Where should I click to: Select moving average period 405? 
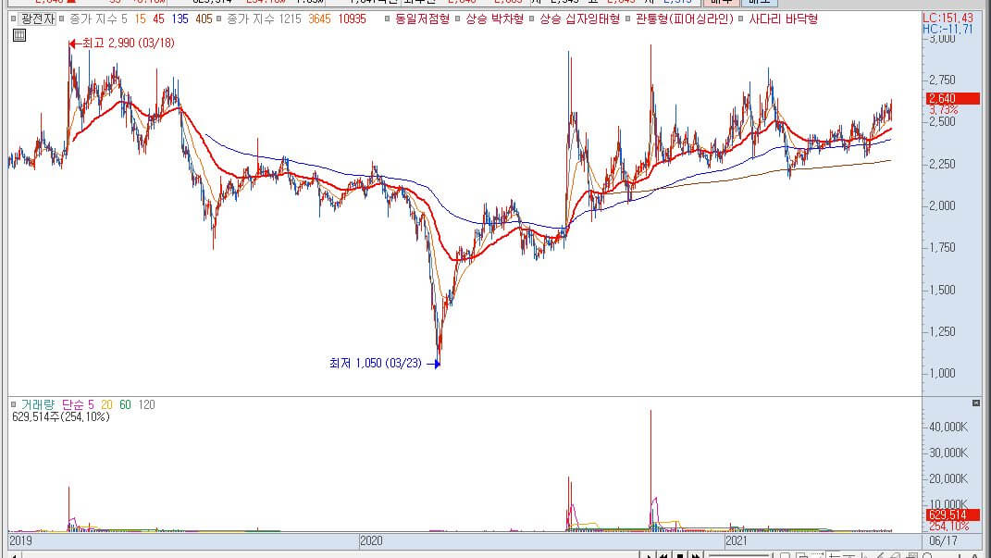tap(204, 19)
